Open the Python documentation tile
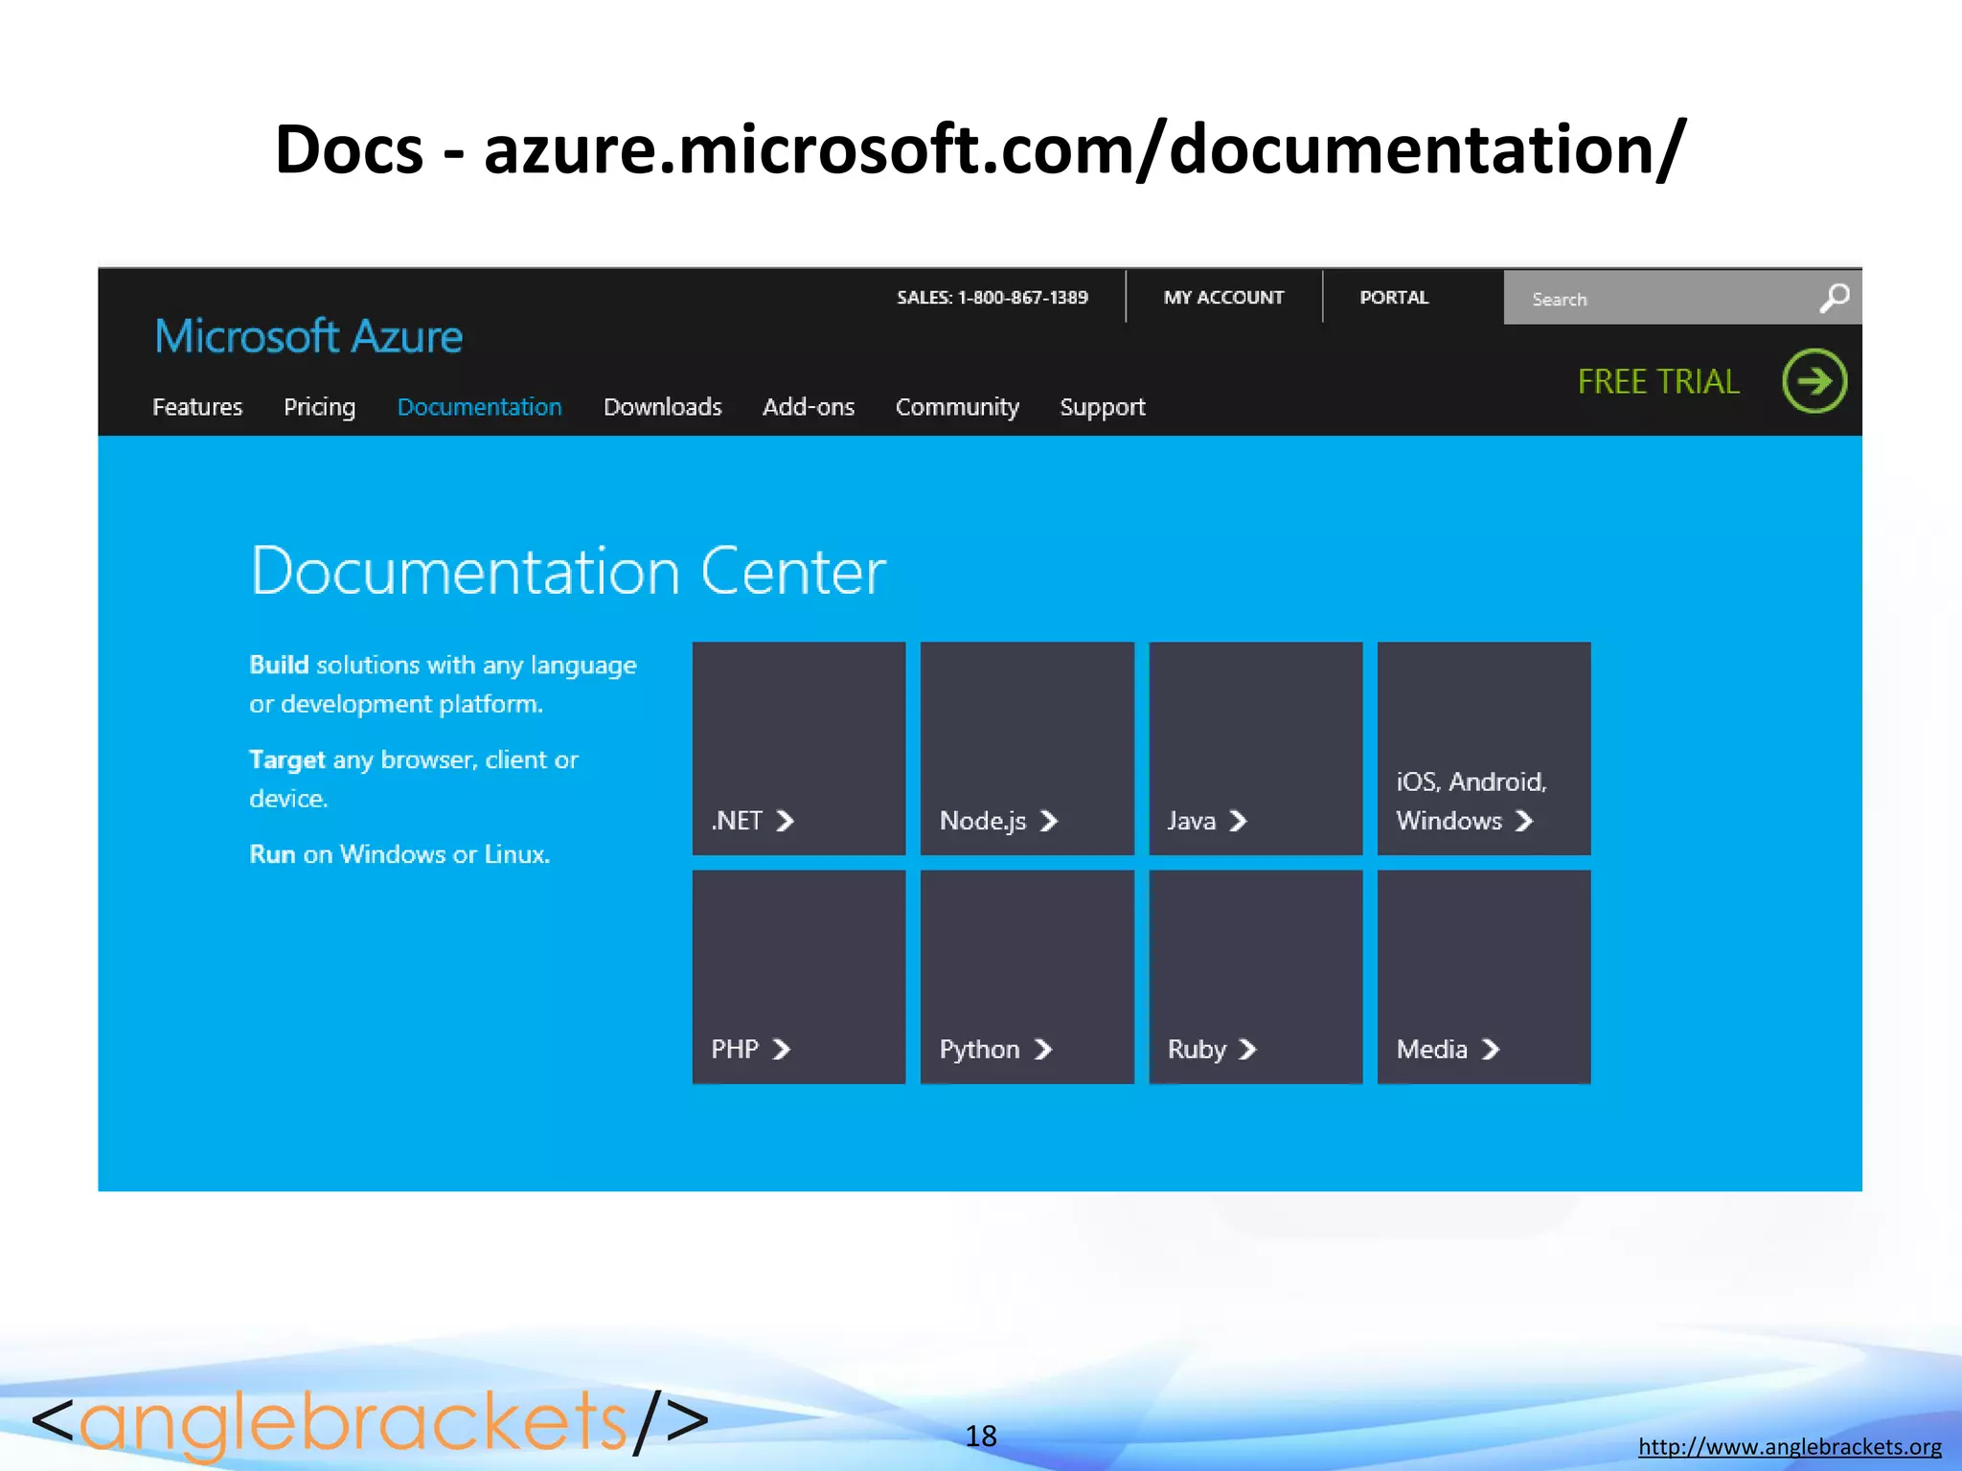 click(1027, 977)
